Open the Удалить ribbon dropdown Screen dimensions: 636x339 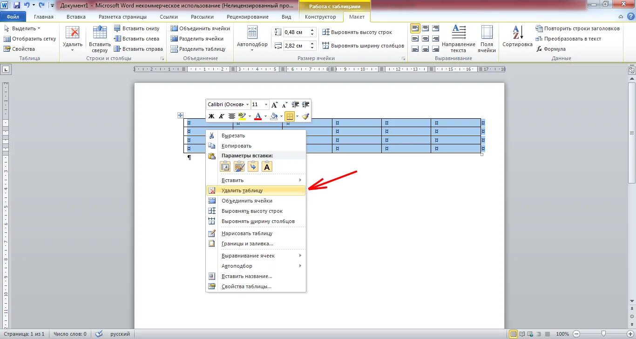73,39
